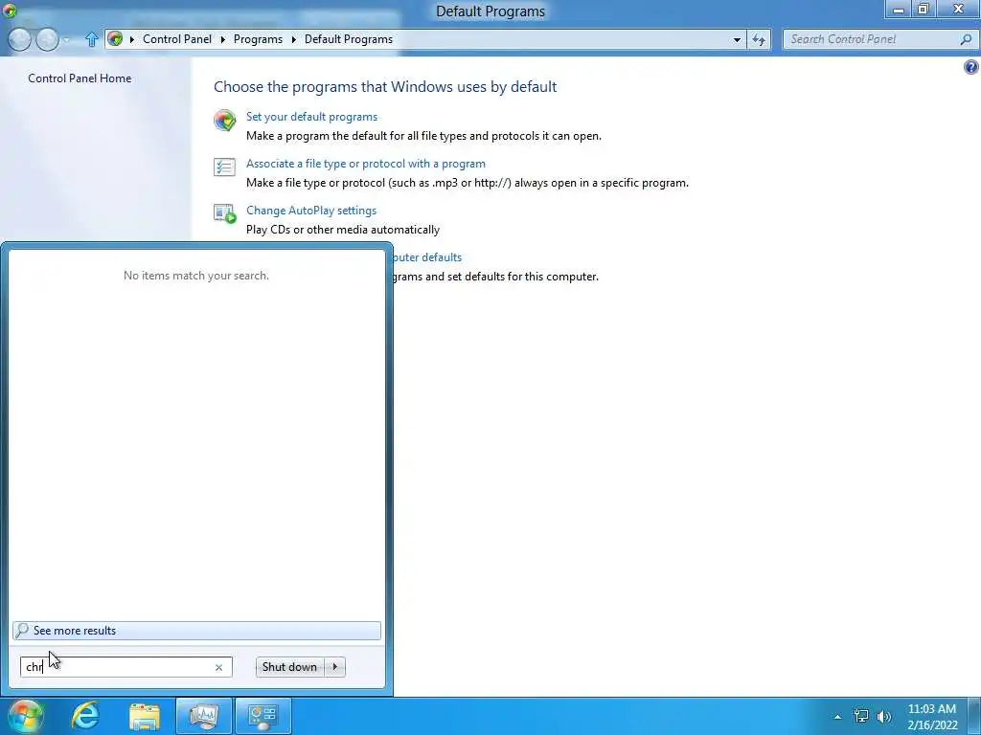The height and width of the screenshot is (735, 981).
Task: Open Change AutoPlay settings link
Action: [311, 211]
